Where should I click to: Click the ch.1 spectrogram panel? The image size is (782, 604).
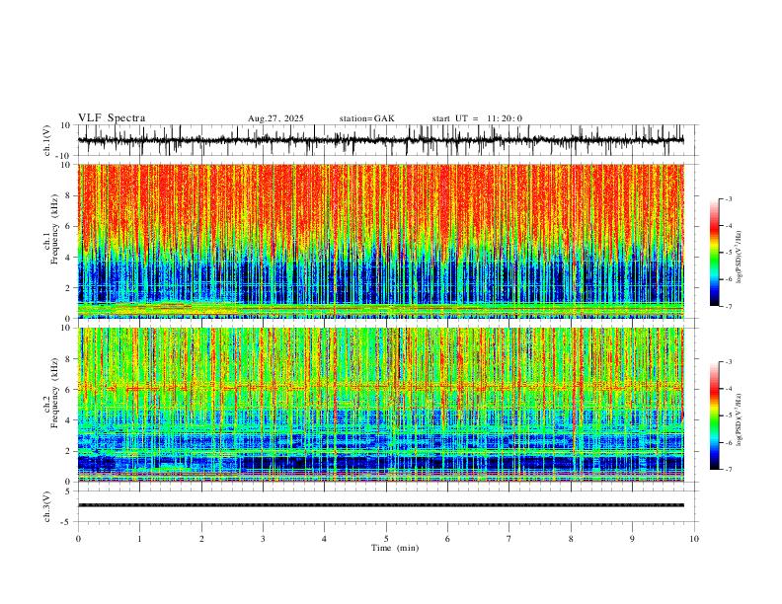(381, 241)
